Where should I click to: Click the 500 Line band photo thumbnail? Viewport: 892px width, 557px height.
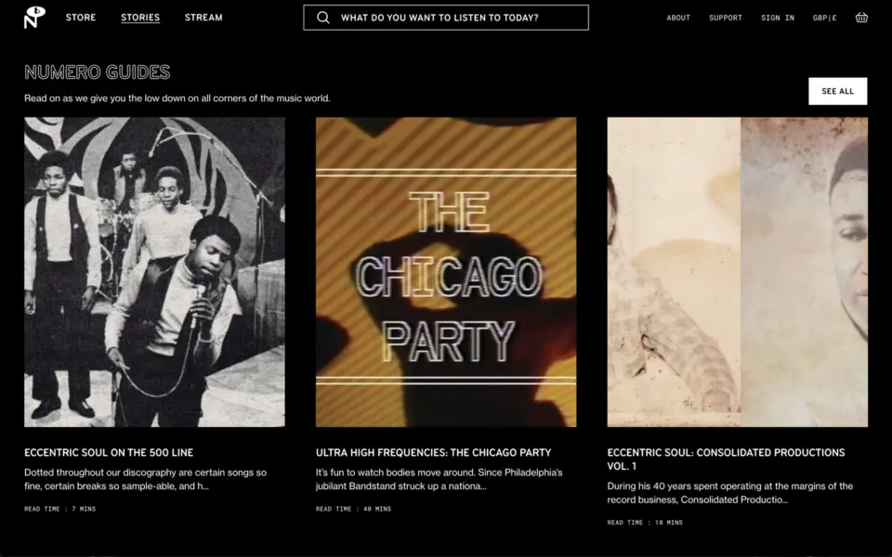click(x=155, y=271)
